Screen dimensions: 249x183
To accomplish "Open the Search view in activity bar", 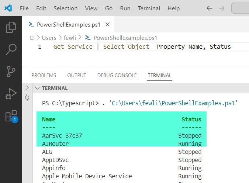I will click(11, 49).
